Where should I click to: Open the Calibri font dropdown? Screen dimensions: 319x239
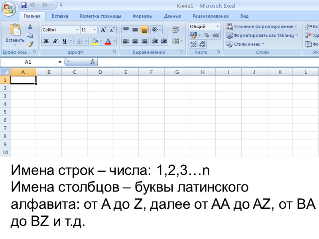coord(77,29)
